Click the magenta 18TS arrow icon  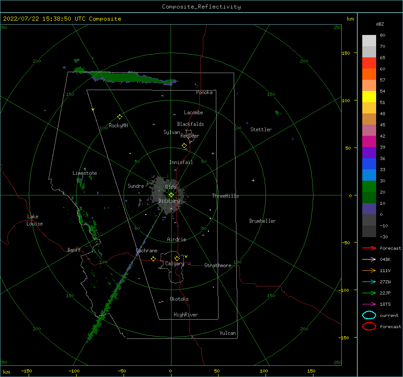click(369, 304)
